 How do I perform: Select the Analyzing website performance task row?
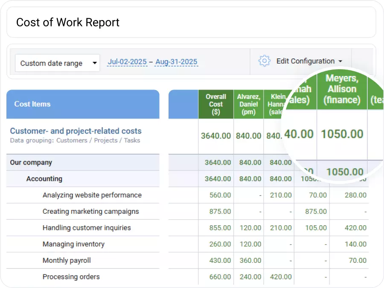92,195
